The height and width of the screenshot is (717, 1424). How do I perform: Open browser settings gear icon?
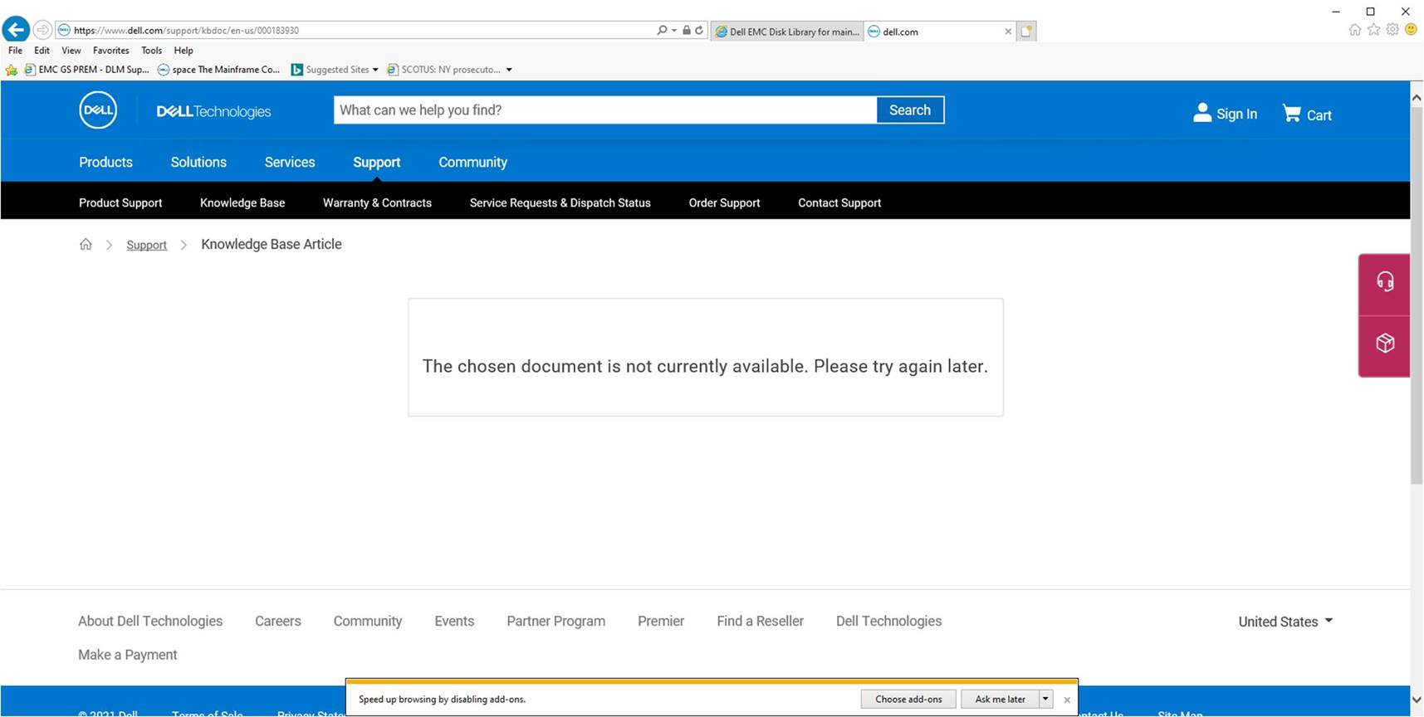point(1392,30)
